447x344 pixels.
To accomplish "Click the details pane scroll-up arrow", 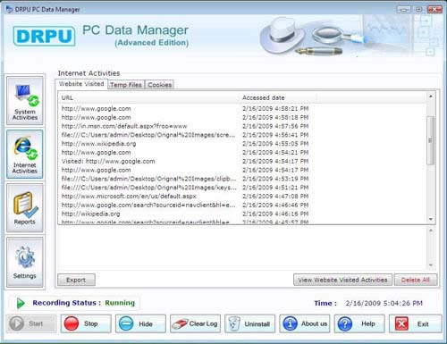I will click(x=431, y=231).
